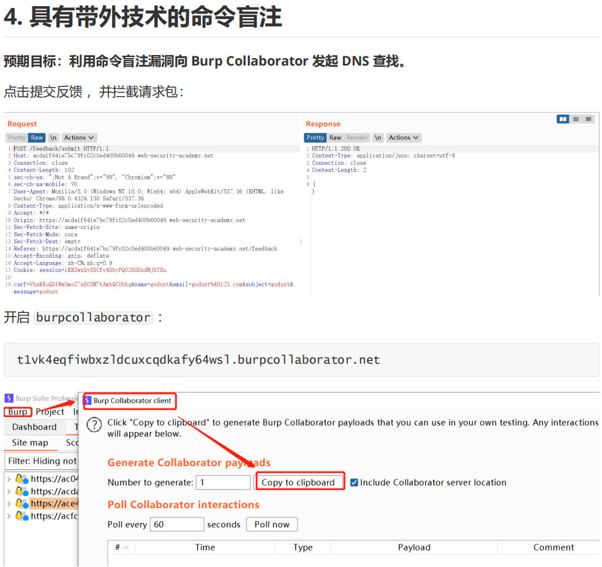Open the Dashboard tab

tap(34, 427)
